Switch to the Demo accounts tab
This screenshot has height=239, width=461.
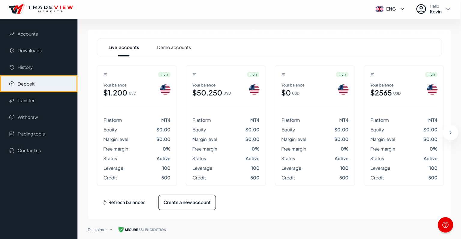(174, 47)
